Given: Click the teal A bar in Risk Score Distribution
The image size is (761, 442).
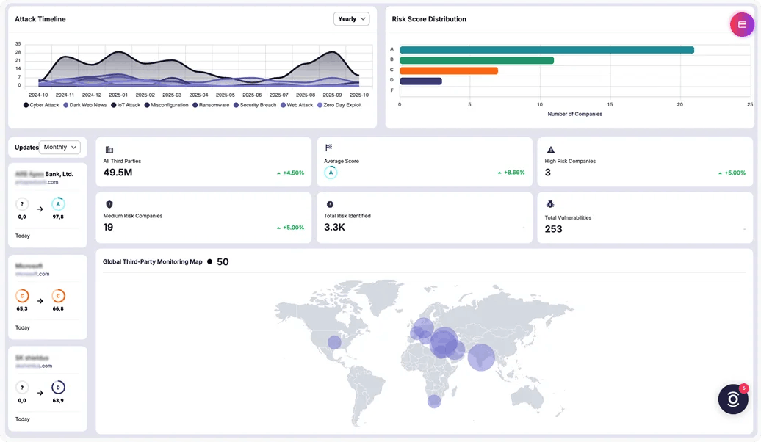Looking at the screenshot, I should (x=547, y=50).
